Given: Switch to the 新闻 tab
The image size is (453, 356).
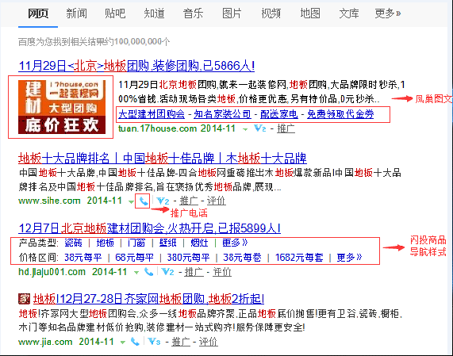Looking at the screenshot, I should (x=77, y=13).
